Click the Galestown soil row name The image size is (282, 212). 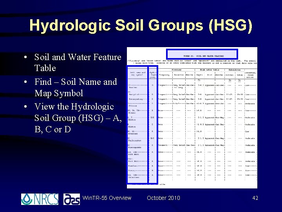pos(134,177)
